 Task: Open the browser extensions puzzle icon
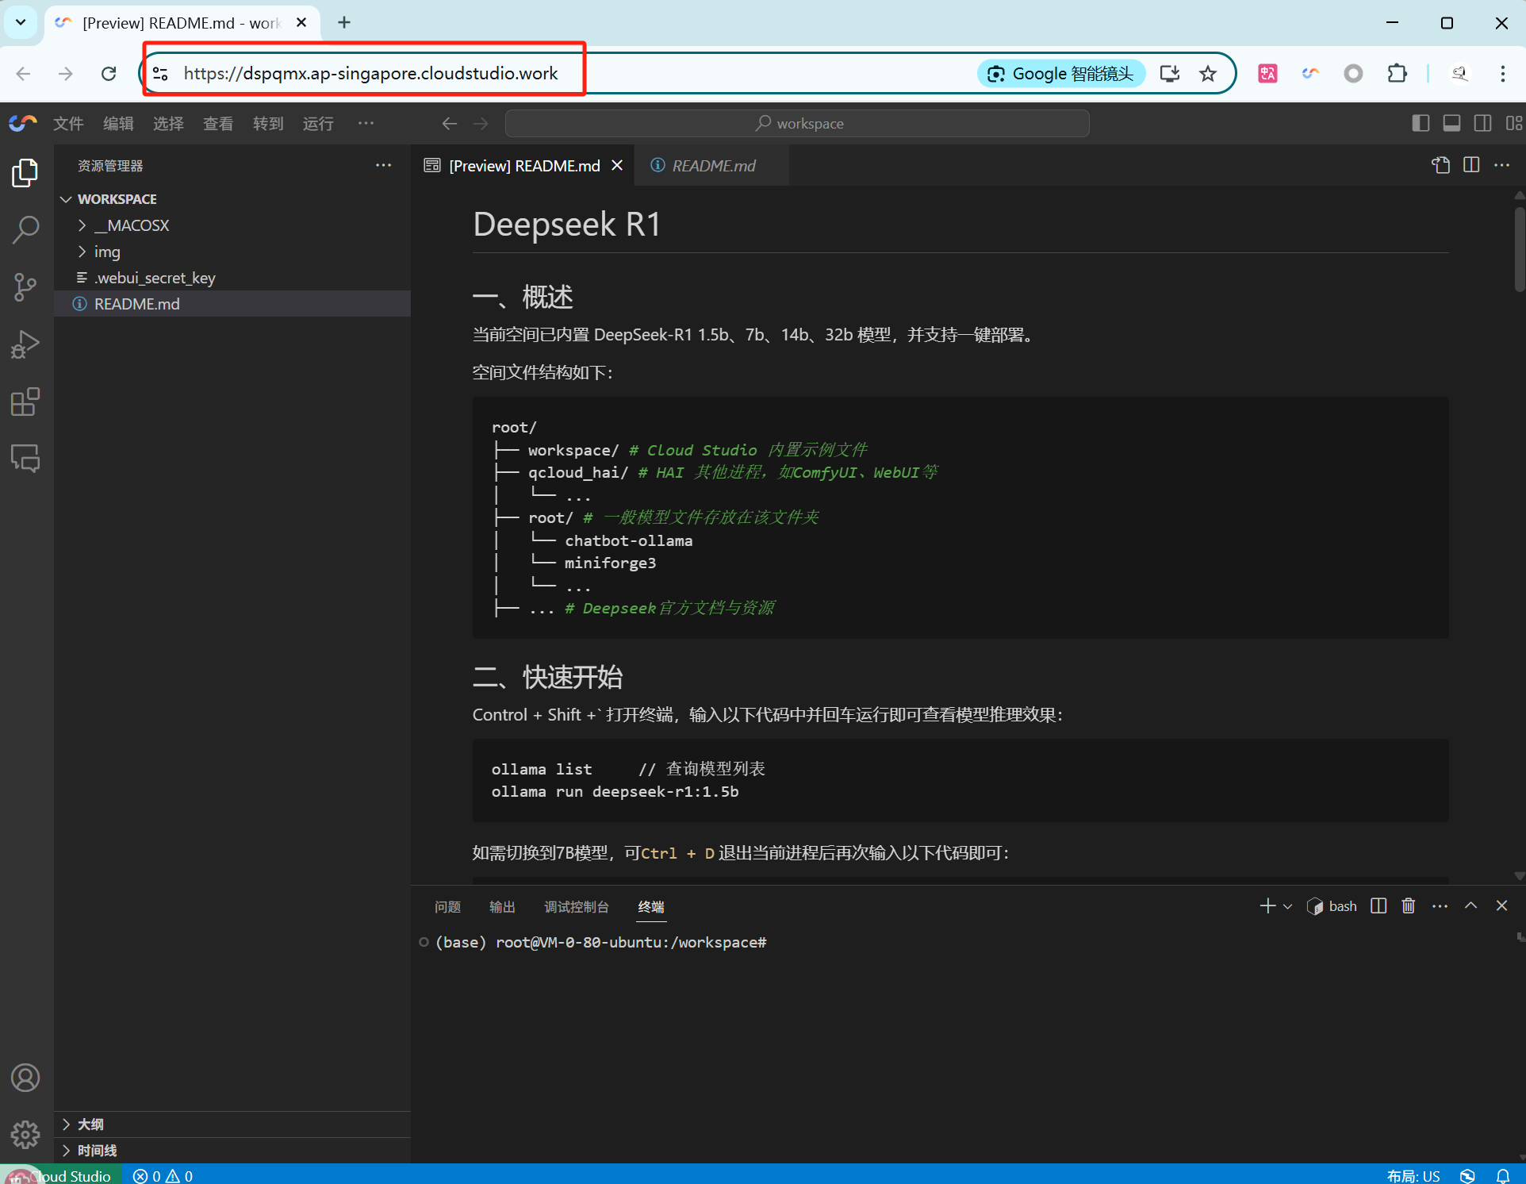click(x=1398, y=73)
